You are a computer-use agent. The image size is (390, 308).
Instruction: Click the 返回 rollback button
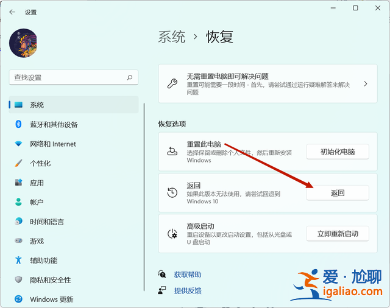coord(338,193)
